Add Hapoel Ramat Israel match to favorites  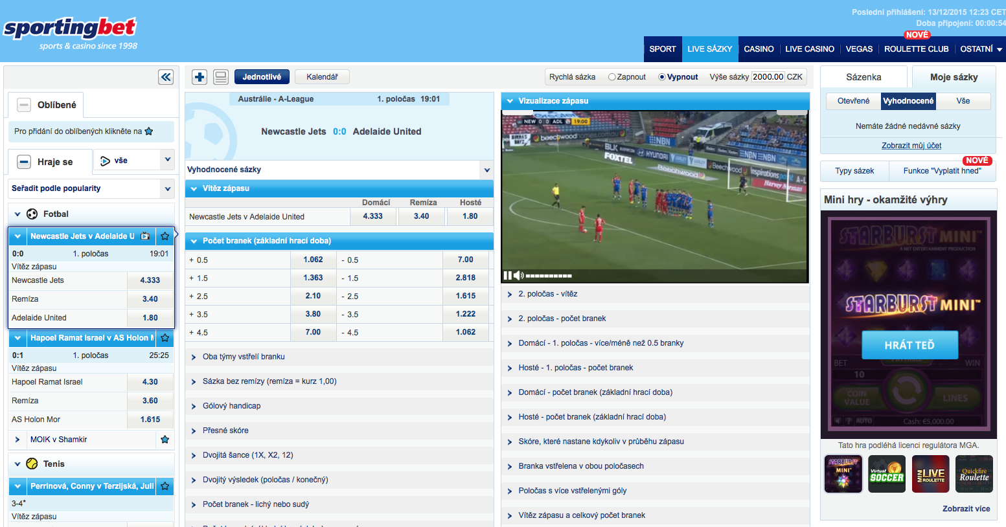click(x=165, y=338)
